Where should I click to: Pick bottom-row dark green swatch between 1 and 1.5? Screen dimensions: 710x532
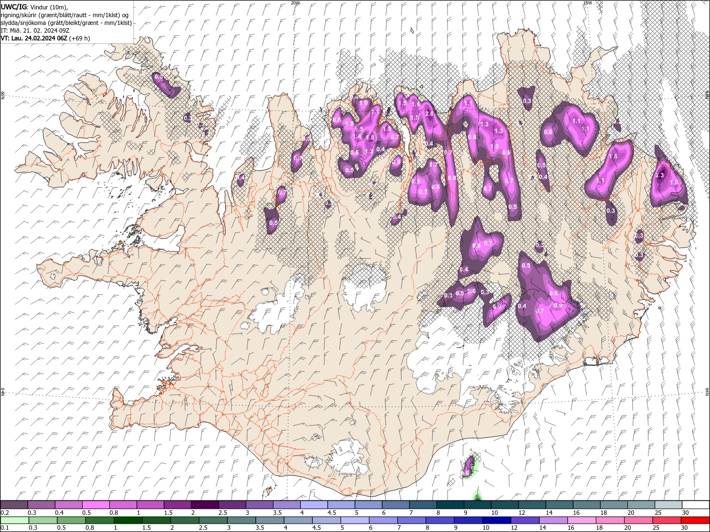pos(128,520)
